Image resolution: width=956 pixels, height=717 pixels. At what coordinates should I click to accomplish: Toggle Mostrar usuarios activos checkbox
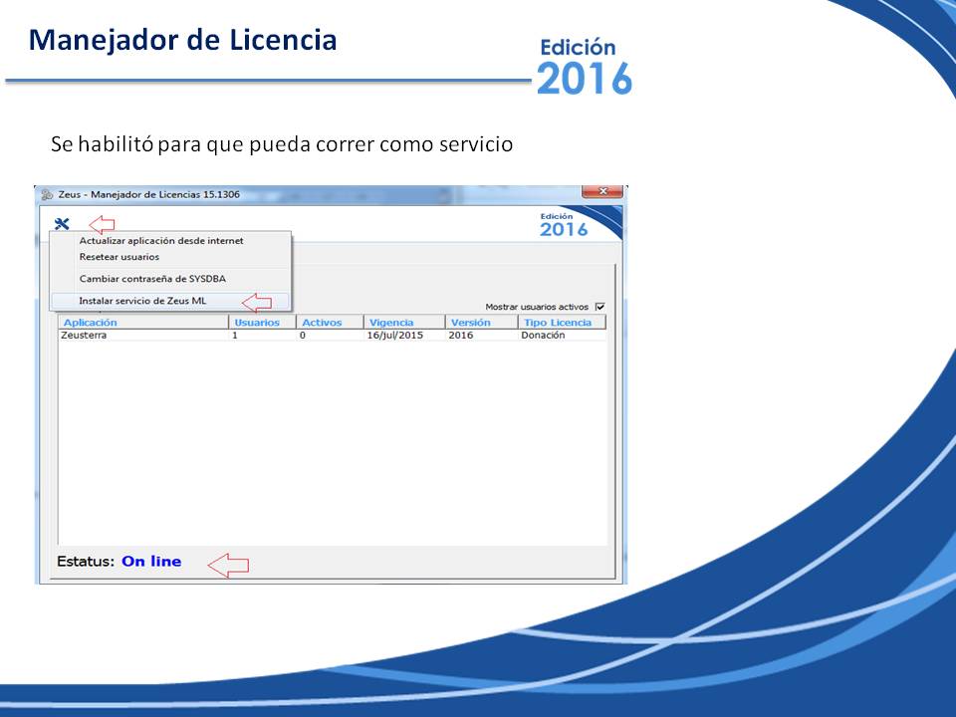(x=600, y=307)
